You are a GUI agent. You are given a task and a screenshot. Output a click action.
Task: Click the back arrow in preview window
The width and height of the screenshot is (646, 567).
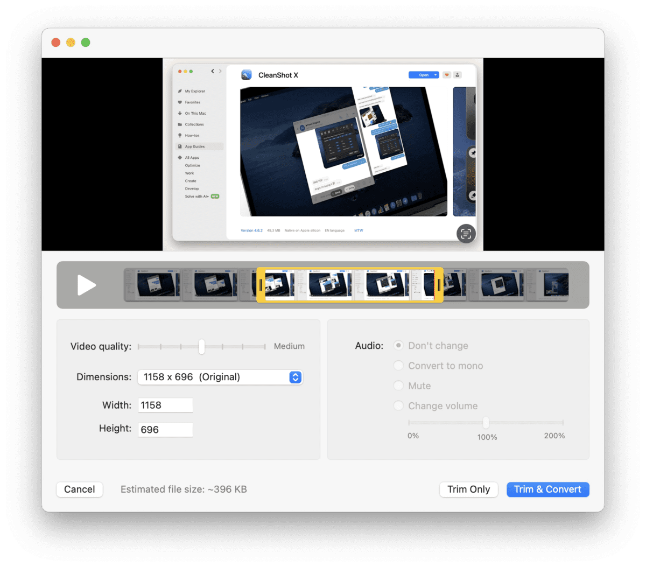[x=213, y=71]
